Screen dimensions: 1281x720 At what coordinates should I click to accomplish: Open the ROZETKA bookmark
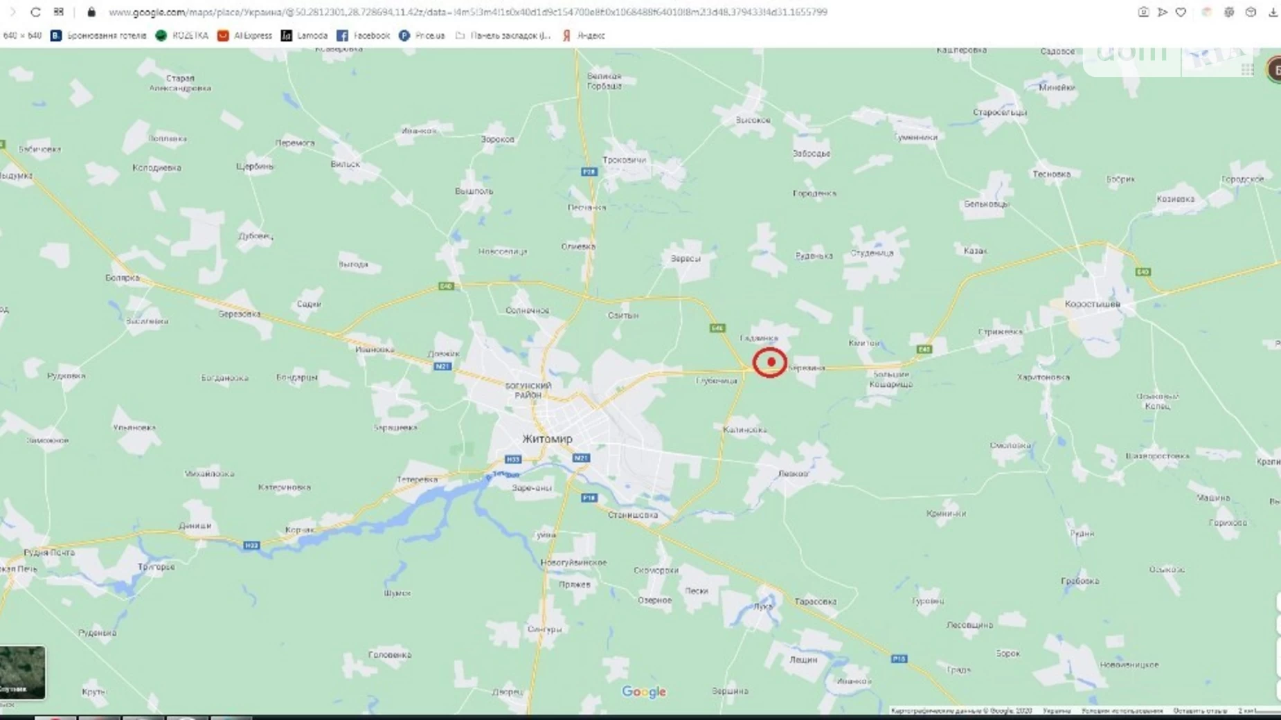pos(182,35)
